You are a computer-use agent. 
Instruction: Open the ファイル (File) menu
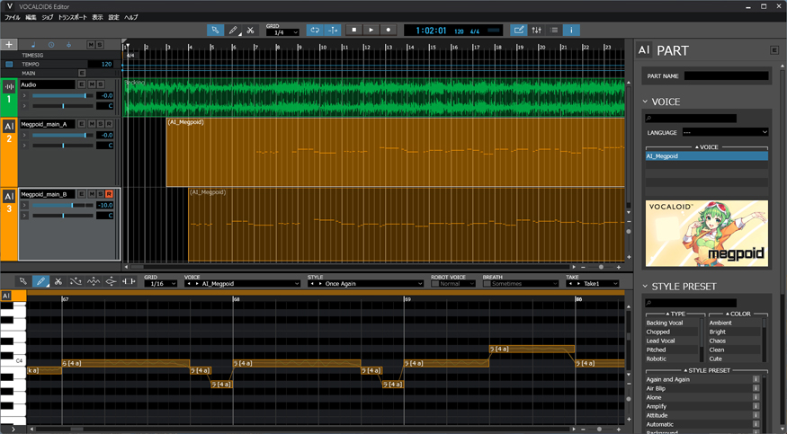coord(13,17)
